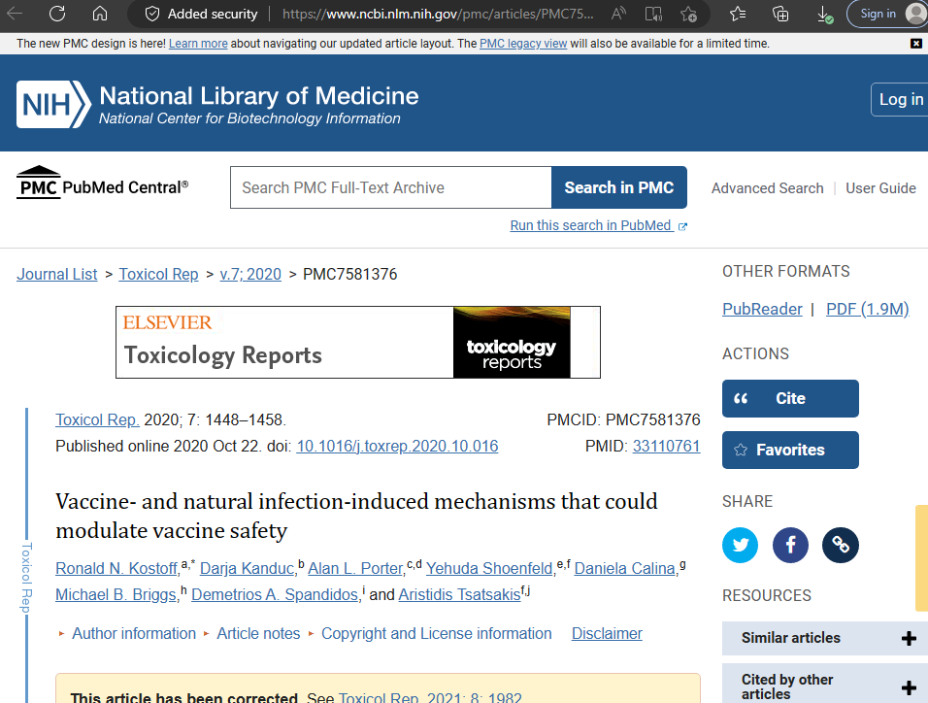Screen dimensions: 928x703
Task: Open author Yehuda Shoenfeld
Action: click(x=489, y=569)
